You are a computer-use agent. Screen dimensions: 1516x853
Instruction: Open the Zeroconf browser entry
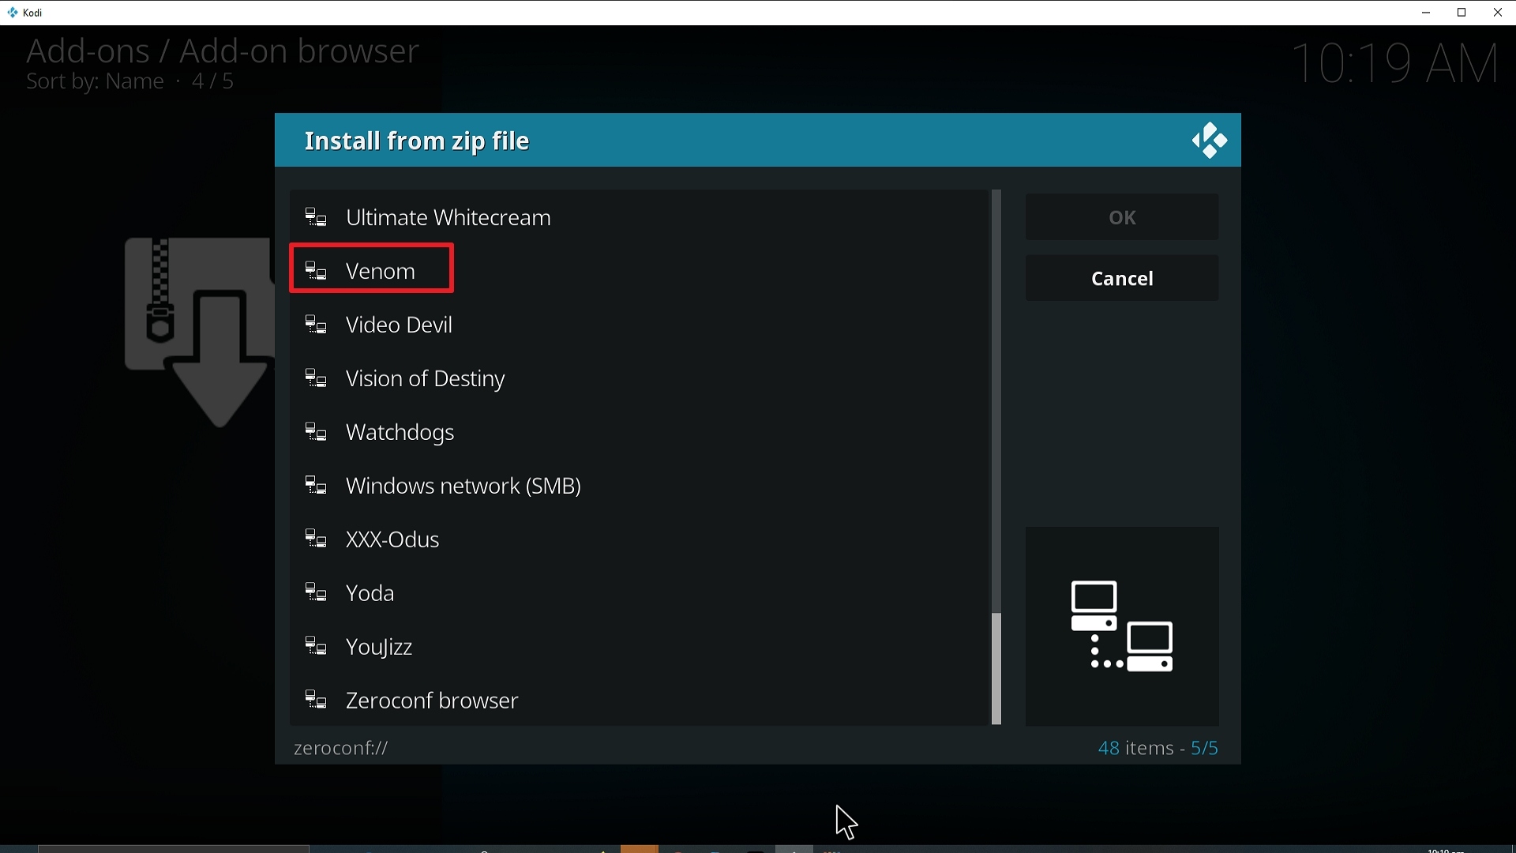click(639, 701)
